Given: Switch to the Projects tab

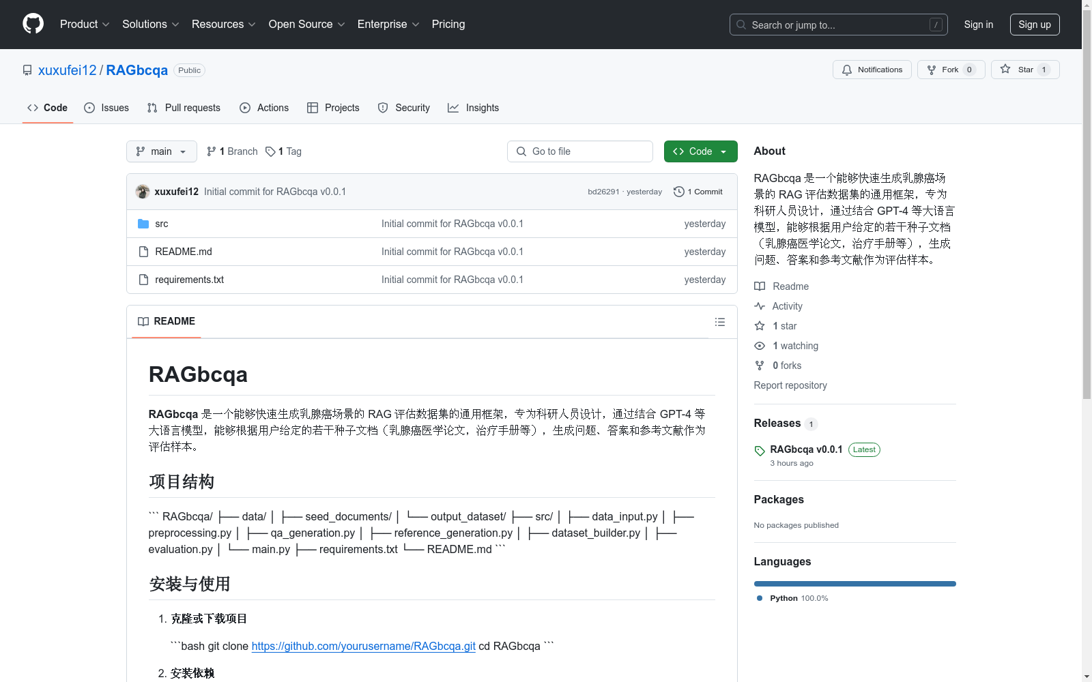Looking at the screenshot, I should click(333, 108).
